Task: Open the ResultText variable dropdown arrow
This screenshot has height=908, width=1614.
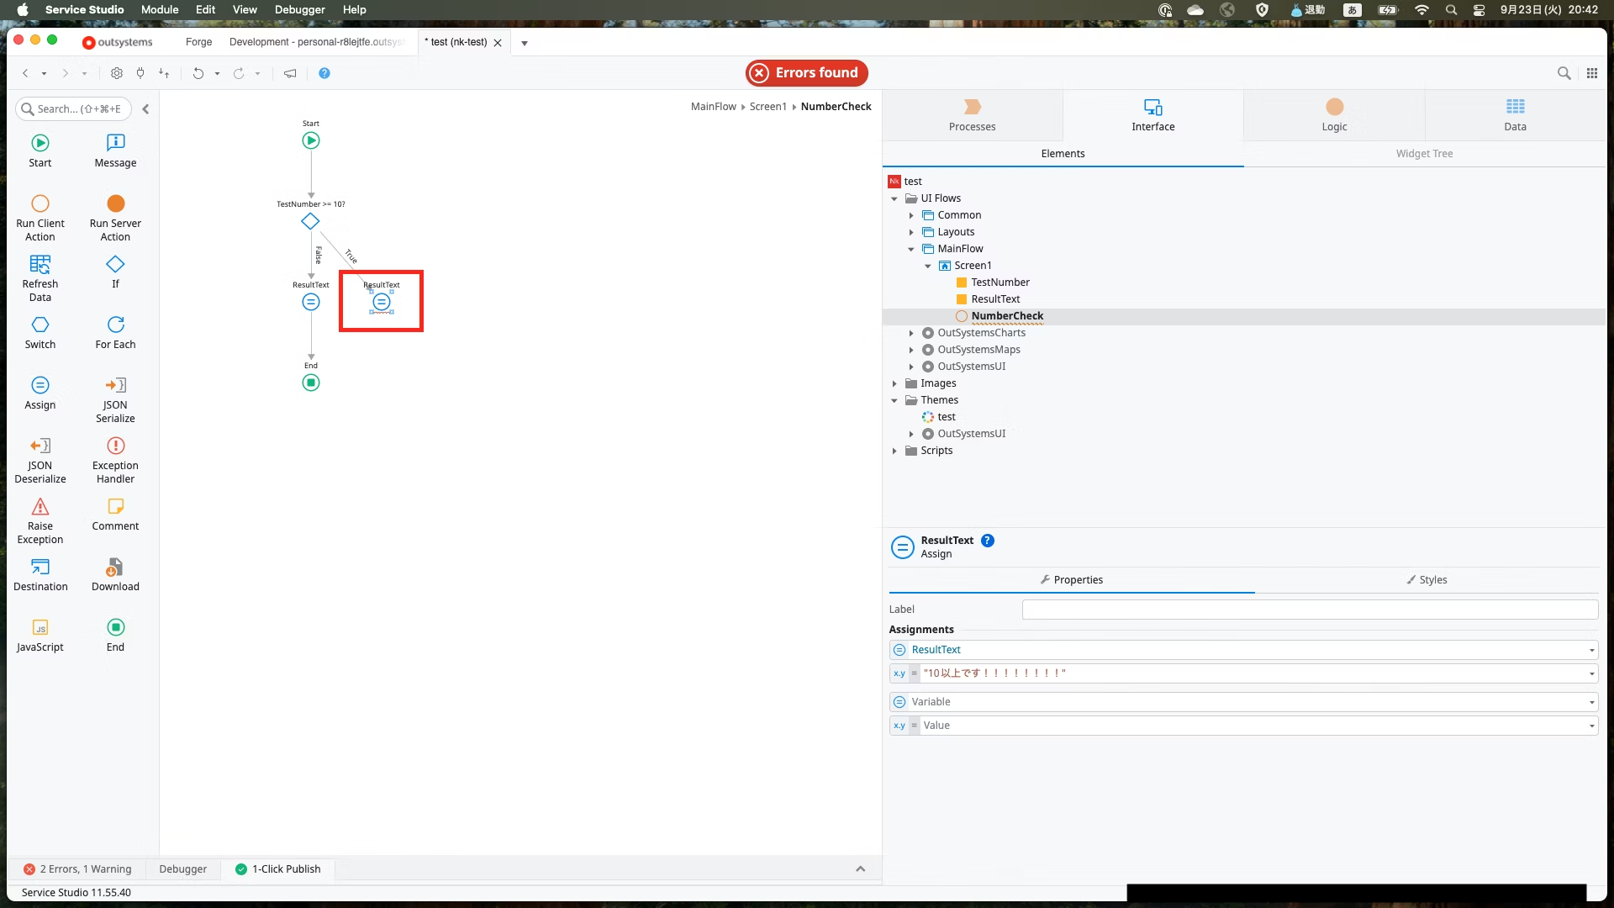Action: [1591, 650]
